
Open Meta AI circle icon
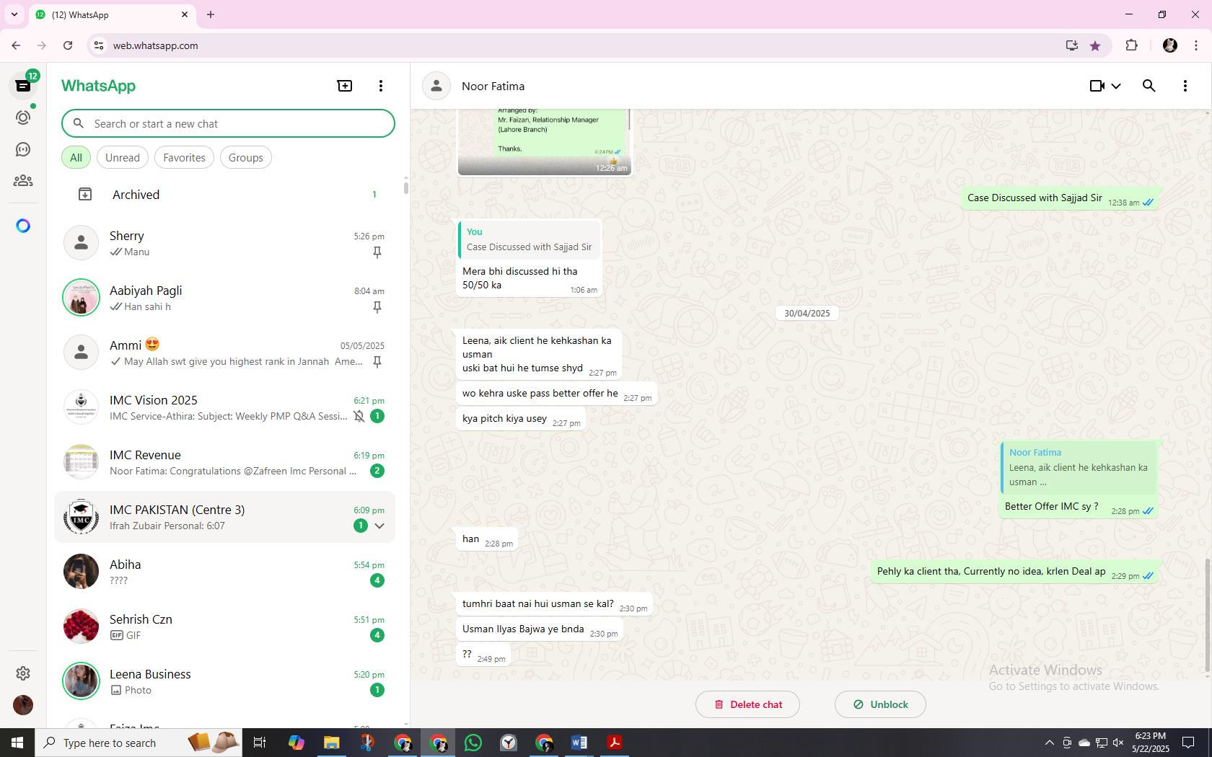(23, 226)
